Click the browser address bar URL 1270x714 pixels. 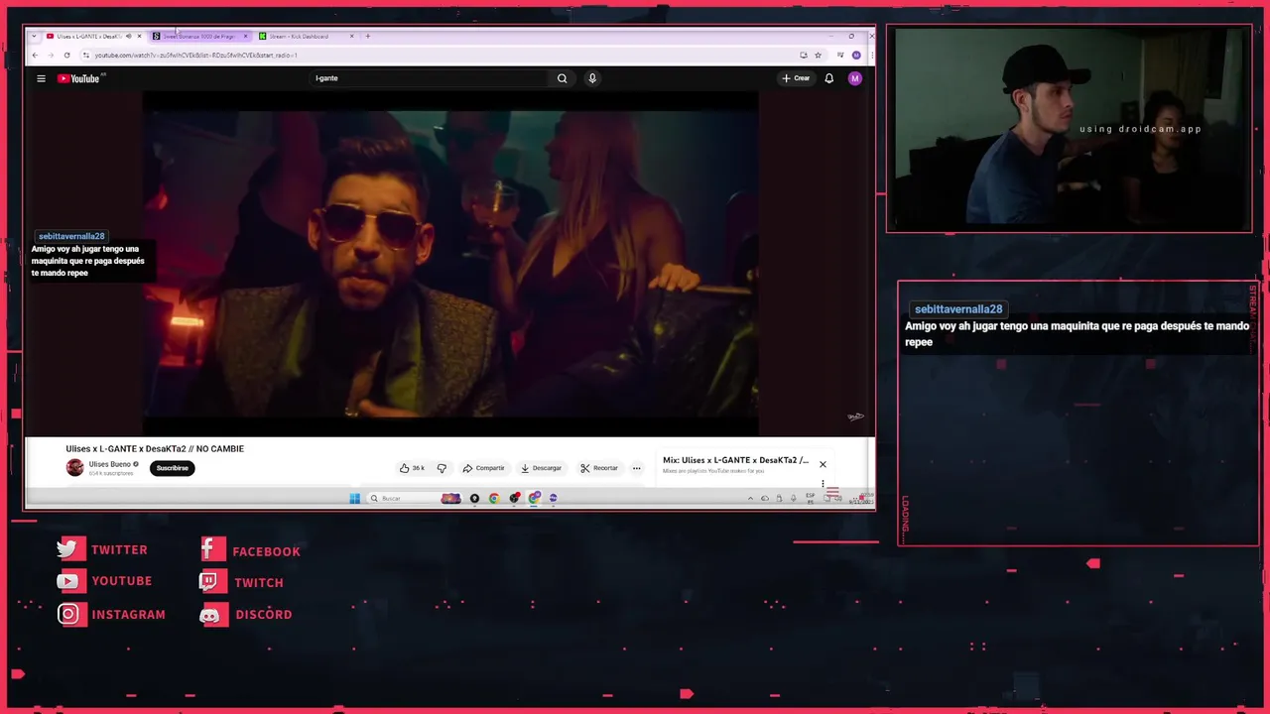195,56
